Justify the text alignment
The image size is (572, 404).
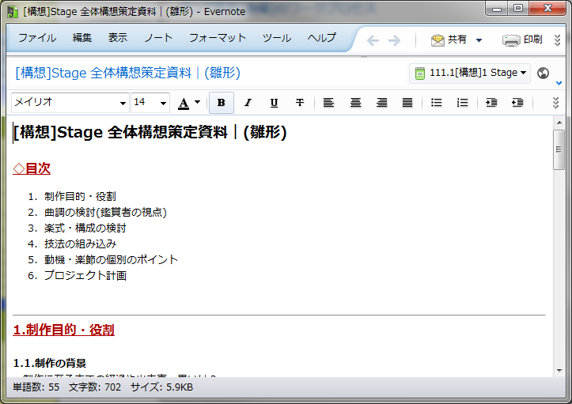point(407,103)
